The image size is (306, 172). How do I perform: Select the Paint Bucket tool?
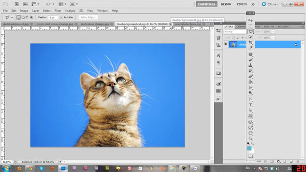point(250,82)
